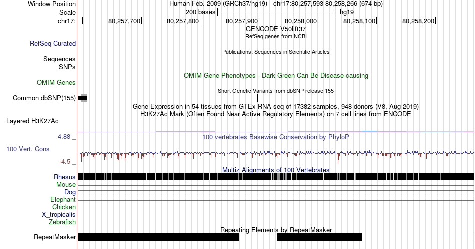
Task: Open the GENCODE V50lift37 track title
Action: 276,29
